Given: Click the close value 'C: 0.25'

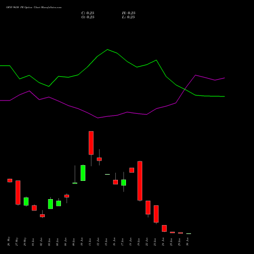Looking at the screenshot, I should (88, 13).
